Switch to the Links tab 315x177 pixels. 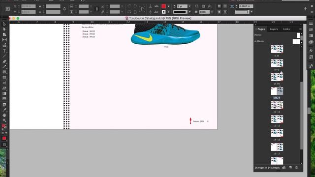click(286, 29)
